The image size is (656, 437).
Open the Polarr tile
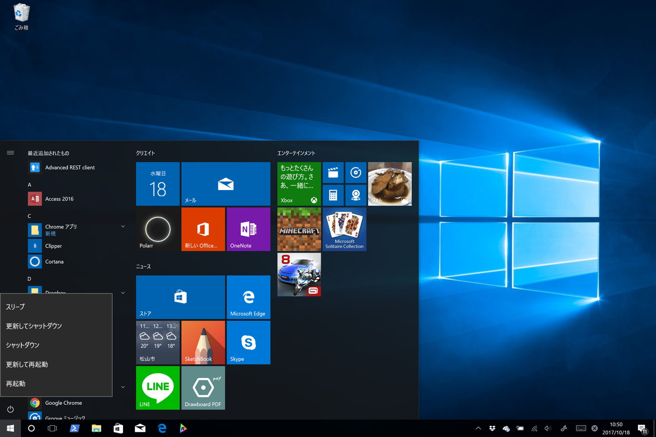click(158, 229)
